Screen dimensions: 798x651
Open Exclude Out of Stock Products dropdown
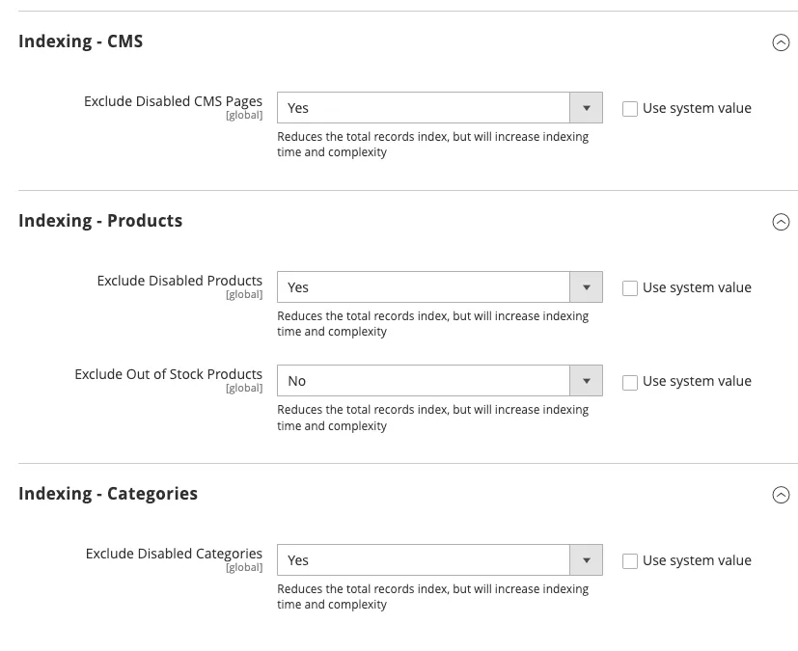click(440, 381)
